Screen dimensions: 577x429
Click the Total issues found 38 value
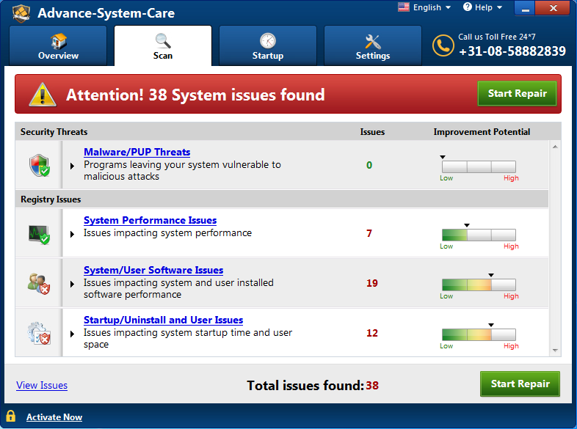(x=372, y=385)
